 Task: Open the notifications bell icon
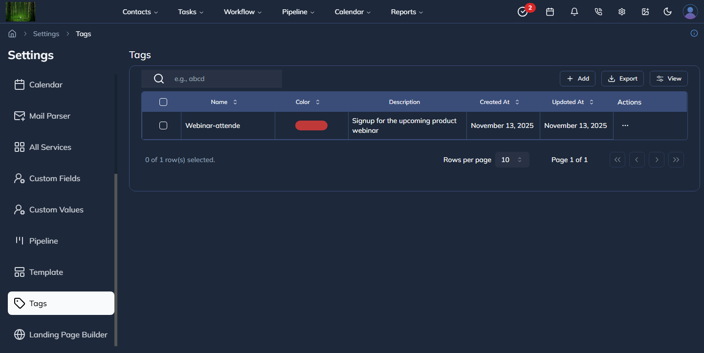pos(574,12)
